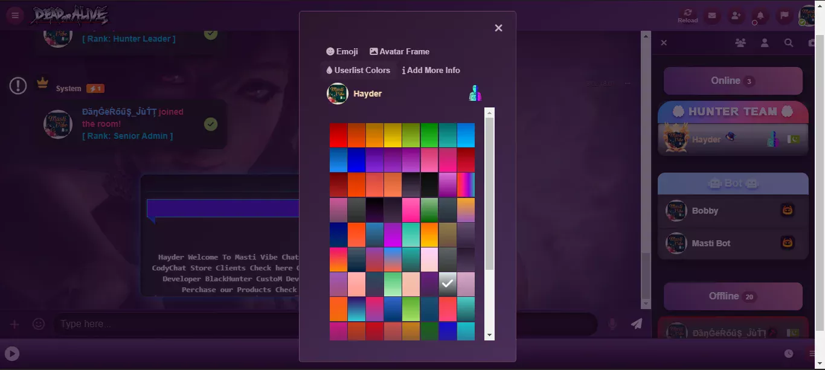Close the Userlist Colors dialog
The height and width of the screenshot is (370, 825).
[x=498, y=28]
